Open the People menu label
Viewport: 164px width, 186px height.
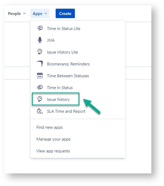[15, 13]
